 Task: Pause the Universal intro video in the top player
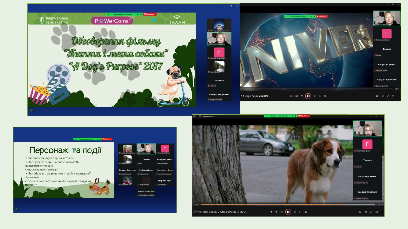tap(308, 96)
